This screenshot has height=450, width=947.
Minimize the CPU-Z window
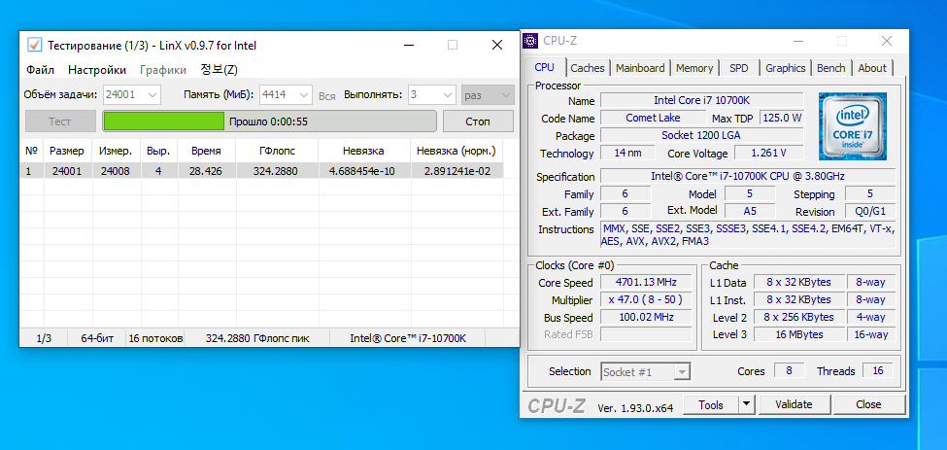tap(798, 41)
